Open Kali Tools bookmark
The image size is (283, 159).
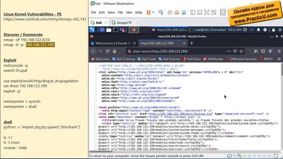coord(146,59)
